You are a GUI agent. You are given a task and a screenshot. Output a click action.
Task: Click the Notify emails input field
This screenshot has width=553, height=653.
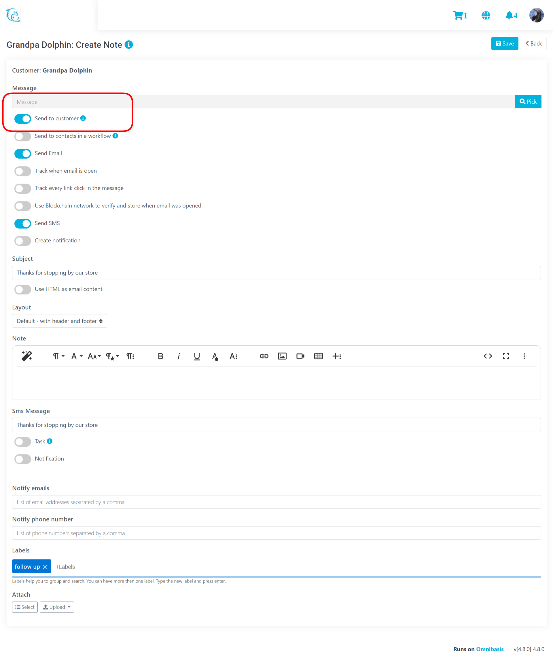click(x=276, y=502)
